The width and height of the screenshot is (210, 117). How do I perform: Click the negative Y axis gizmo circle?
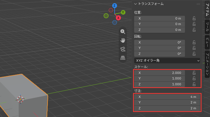106,16
